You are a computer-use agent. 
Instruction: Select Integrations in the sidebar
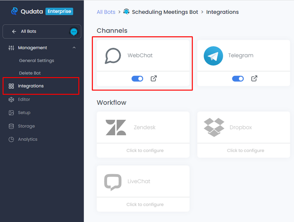pos(30,86)
